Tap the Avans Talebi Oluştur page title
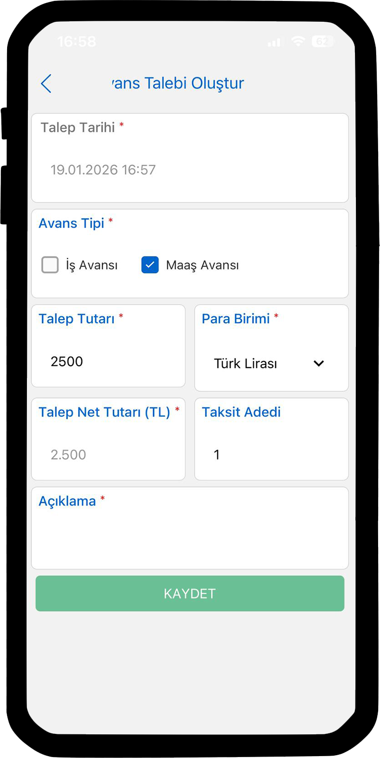 pyautogui.click(x=178, y=83)
